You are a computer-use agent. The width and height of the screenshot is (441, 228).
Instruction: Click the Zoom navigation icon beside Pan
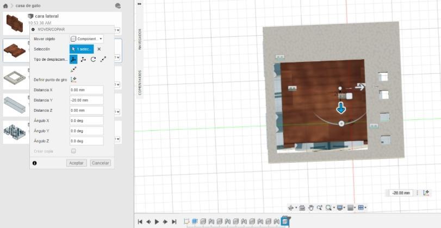pyautogui.click(x=319, y=208)
